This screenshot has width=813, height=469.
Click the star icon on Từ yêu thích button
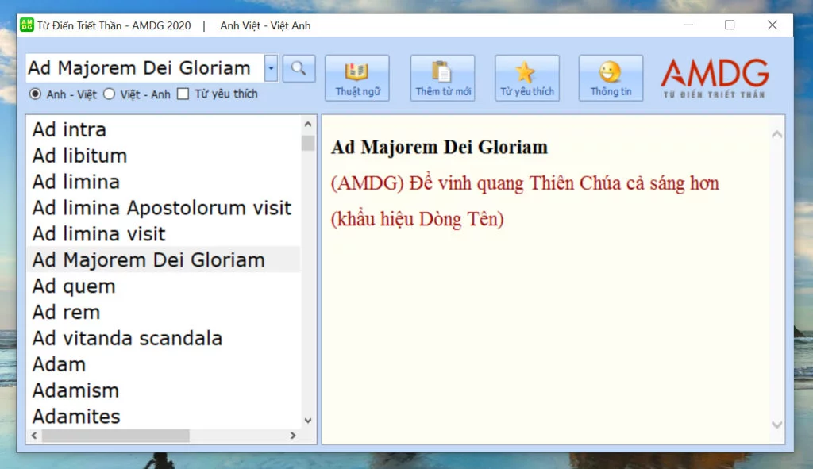coord(526,70)
